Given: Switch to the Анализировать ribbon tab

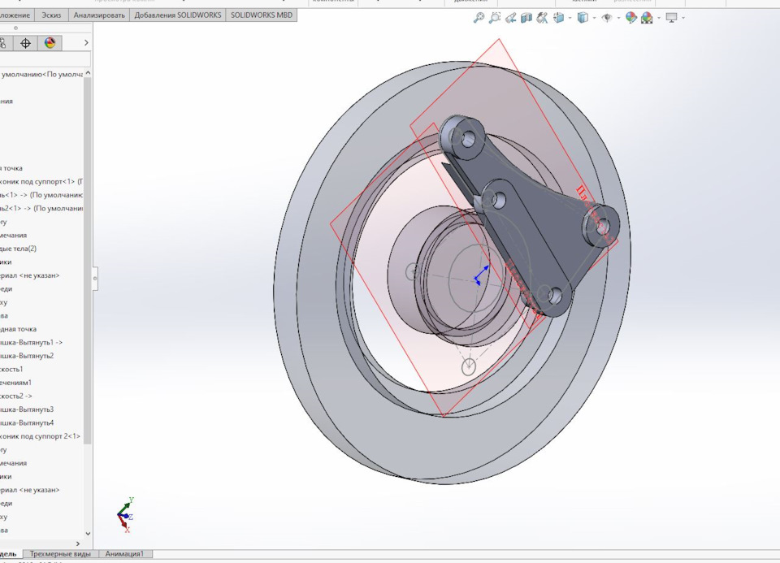Looking at the screenshot, I should click(99, 15).
